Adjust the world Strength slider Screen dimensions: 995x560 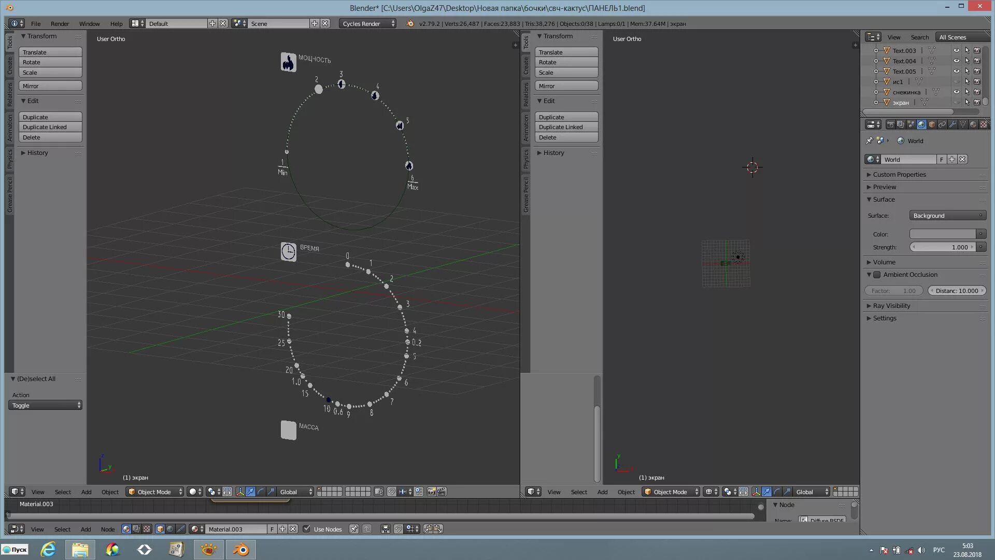(942, 247)
